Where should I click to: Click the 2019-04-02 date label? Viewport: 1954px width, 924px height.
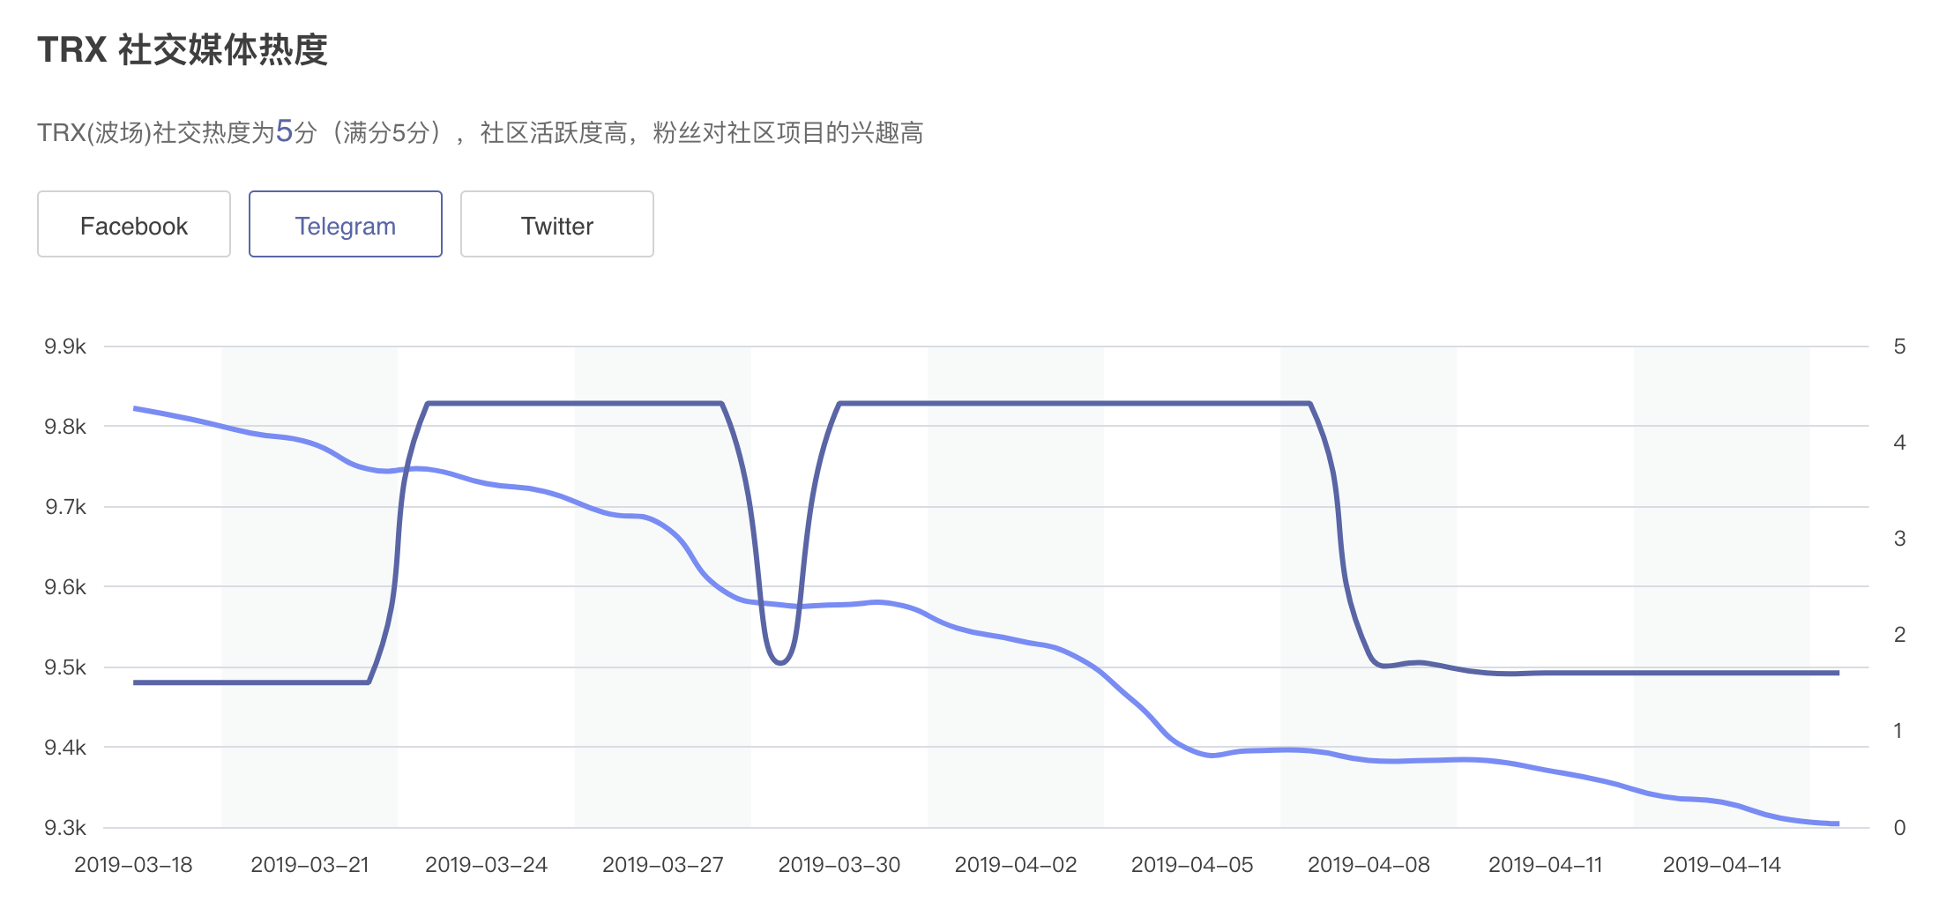[1016, 865]
